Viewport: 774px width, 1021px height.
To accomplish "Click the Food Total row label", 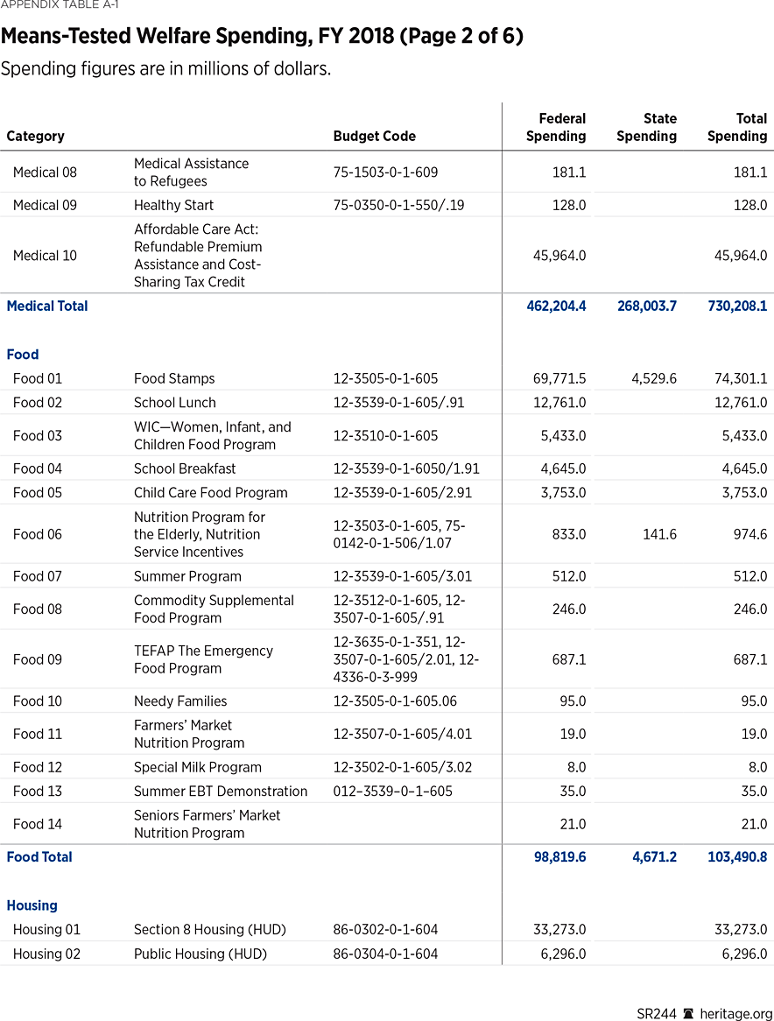I will (39, 856).
